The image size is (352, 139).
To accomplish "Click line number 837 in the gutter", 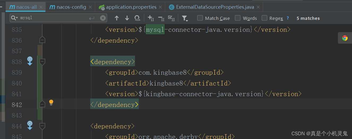I will coord(17,51).
